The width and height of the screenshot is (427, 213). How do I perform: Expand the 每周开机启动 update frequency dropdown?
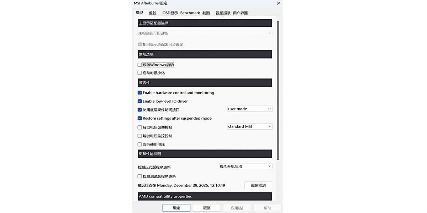pyautogui.click(x=246, y=166)
